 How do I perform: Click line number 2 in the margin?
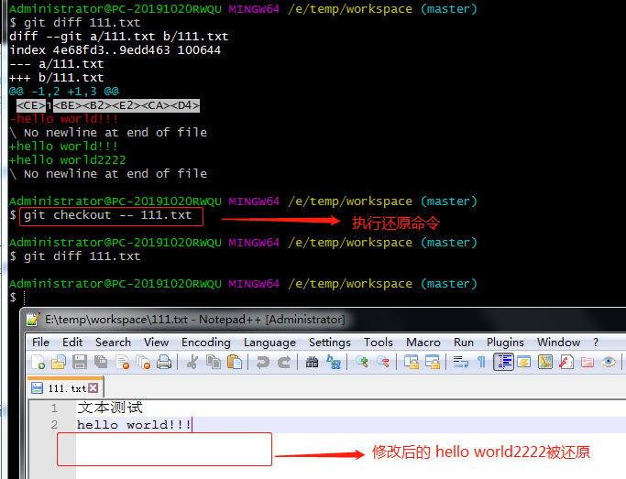tap(54, 425)
